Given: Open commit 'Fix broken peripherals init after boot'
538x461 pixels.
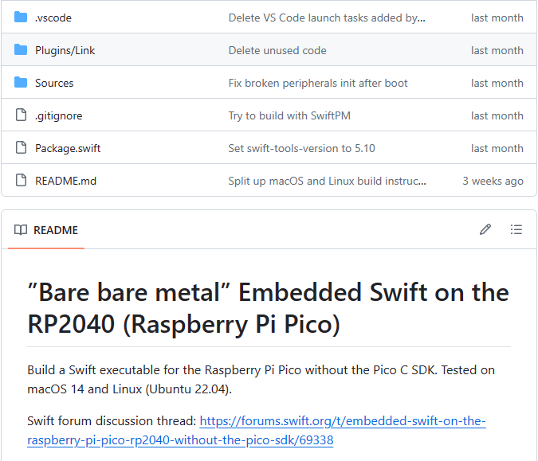Looking at the screenshot, I should pyautogui.click(x=318, y=83).
